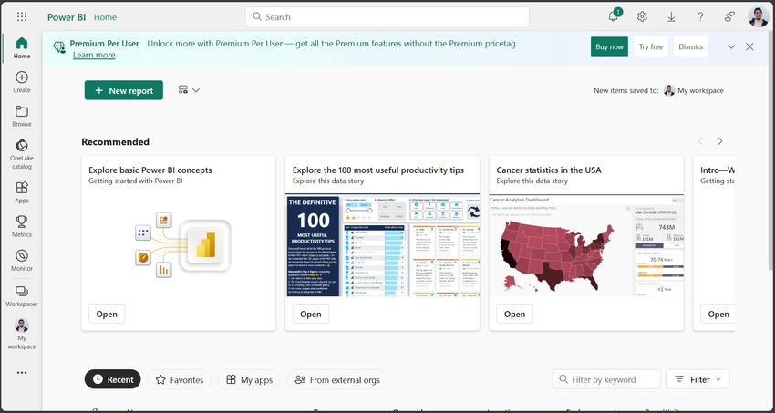Image resolution: width=775 pixels, height=413 pixels.
Task: Open the notifications bell
Action: tap(614, 16)
